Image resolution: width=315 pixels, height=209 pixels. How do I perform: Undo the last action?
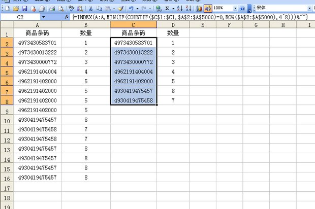click(x=132, y=9)
